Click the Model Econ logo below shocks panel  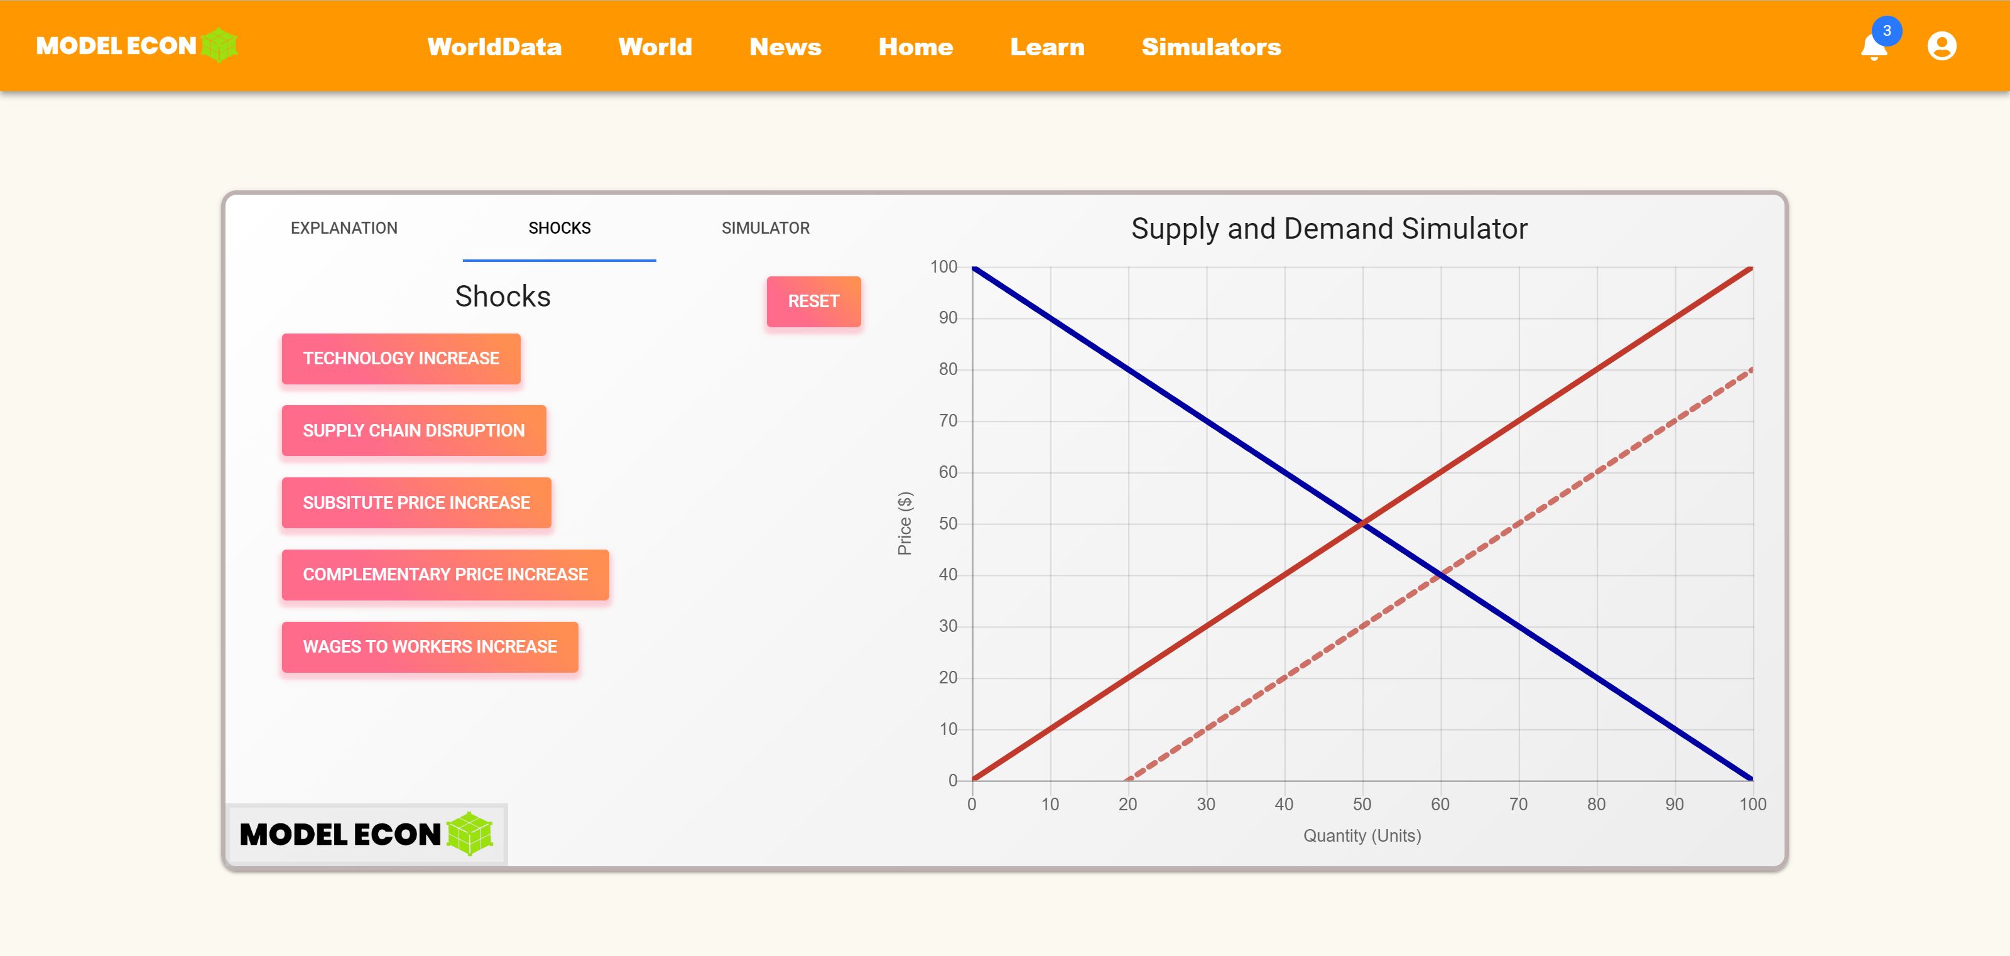click(366, 834)
